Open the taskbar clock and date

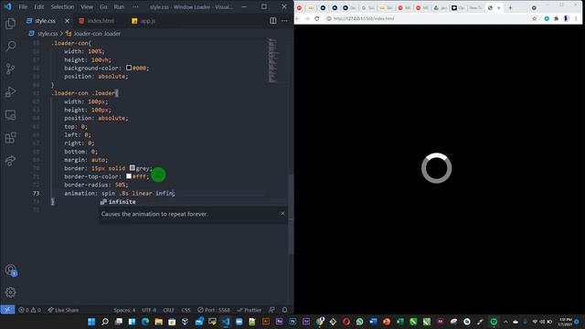pyautogui.click(x=565, y=322)
